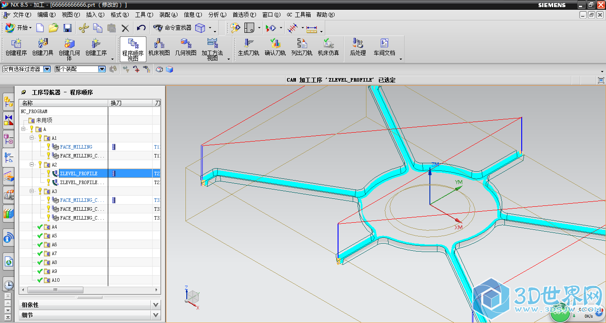Open the 命令查找器 command finder
Viewport: 606px width, 323px height.
(173, 28)
